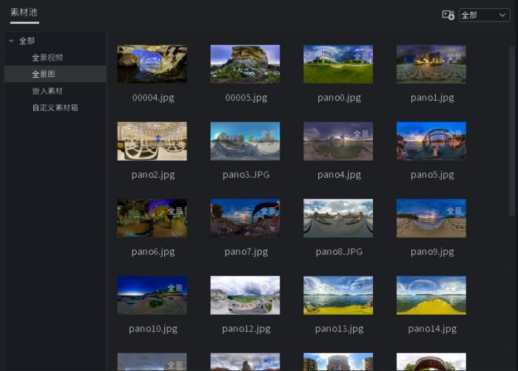Open the 全部 filter dropdown
The height and width of the screenshot is (371, 518).
tap(484, 16)
